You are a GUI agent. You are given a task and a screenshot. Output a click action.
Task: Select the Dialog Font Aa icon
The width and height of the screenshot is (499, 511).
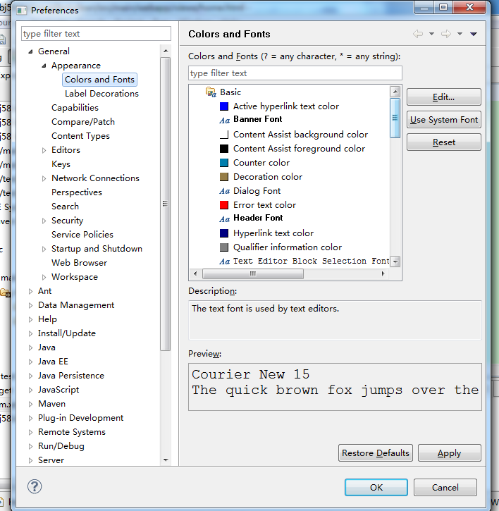tap(224, 191)
